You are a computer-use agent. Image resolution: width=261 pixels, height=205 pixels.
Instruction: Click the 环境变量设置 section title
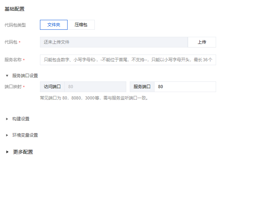pos(25,135)
